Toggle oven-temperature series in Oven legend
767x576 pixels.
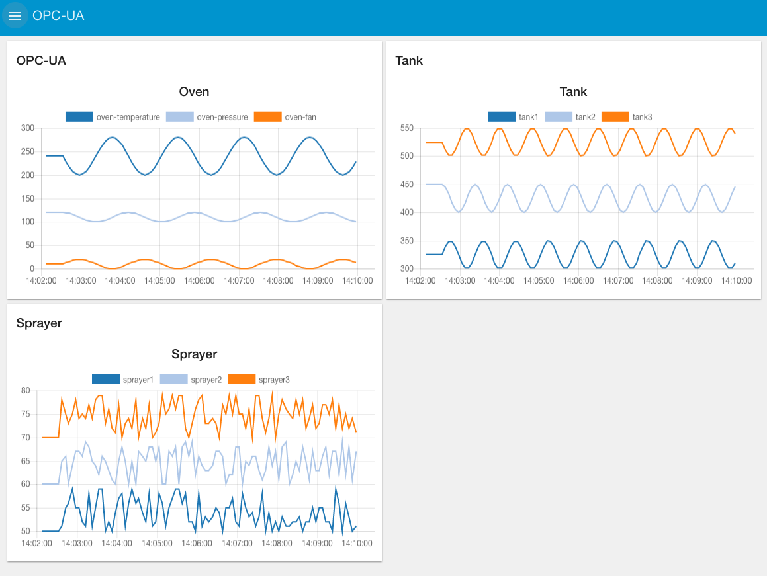coord(113,117)
